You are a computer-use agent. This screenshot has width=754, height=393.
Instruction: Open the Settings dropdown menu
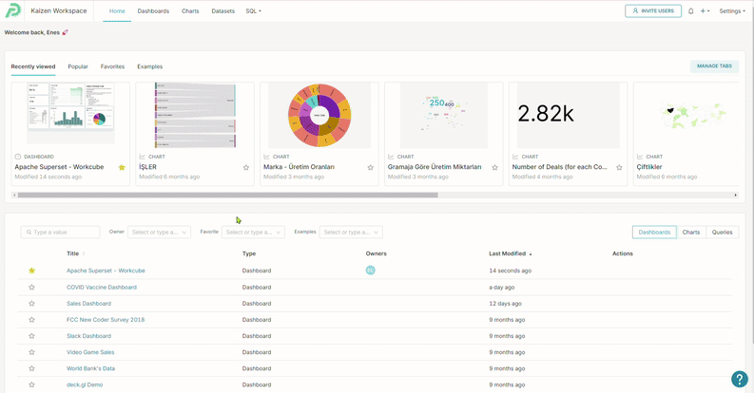tap(731, 11)
